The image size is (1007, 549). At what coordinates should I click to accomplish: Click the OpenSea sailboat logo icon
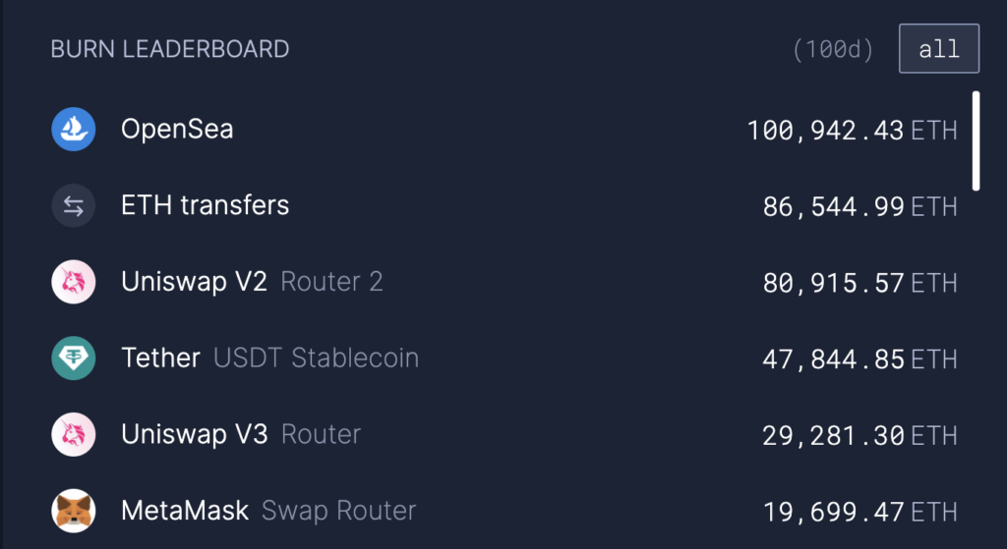(74, 129)
